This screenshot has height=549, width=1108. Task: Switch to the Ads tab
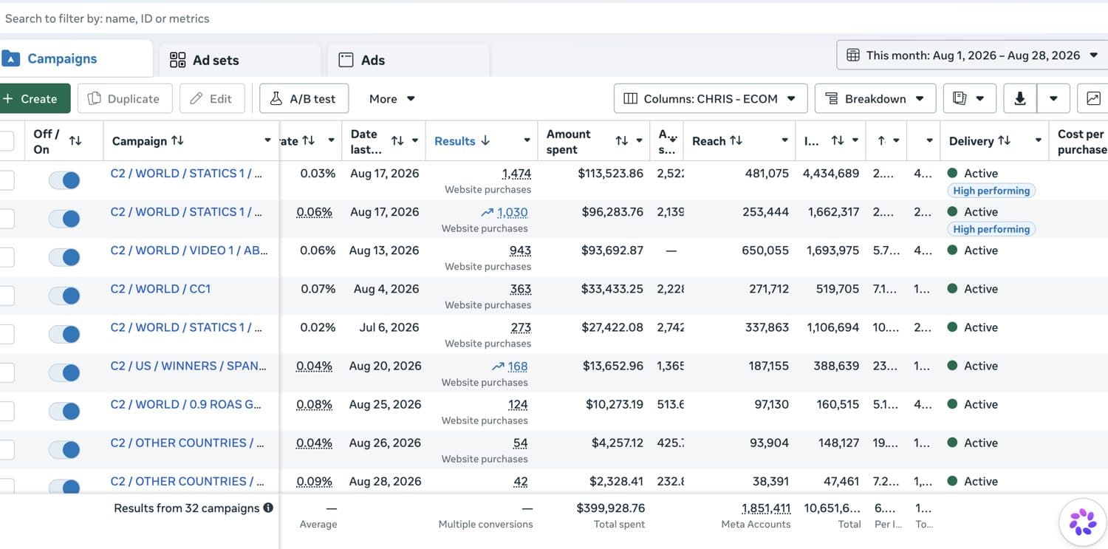(x=408, y=60)
